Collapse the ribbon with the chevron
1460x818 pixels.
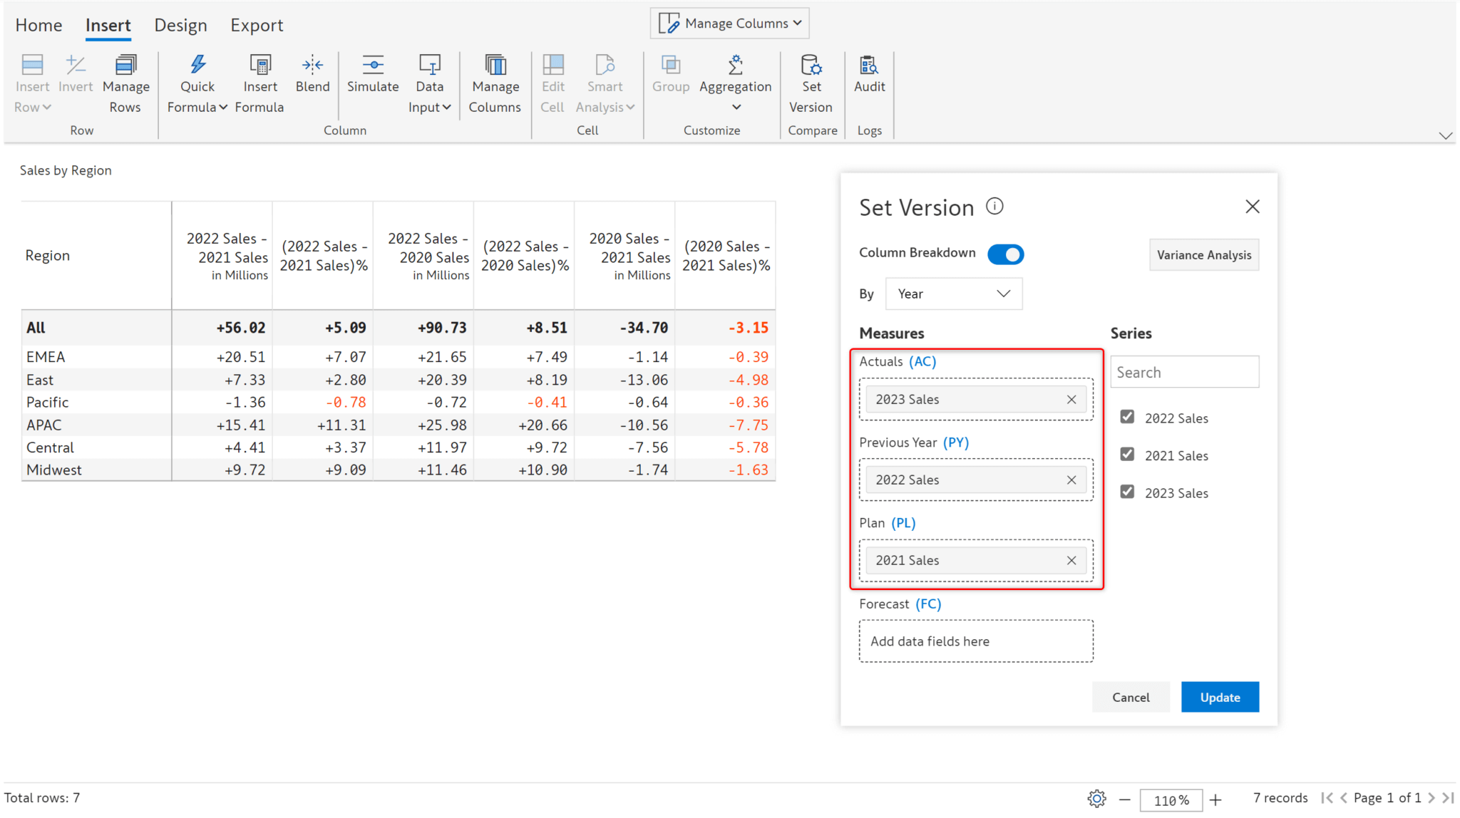click(x=1446, y=135)
